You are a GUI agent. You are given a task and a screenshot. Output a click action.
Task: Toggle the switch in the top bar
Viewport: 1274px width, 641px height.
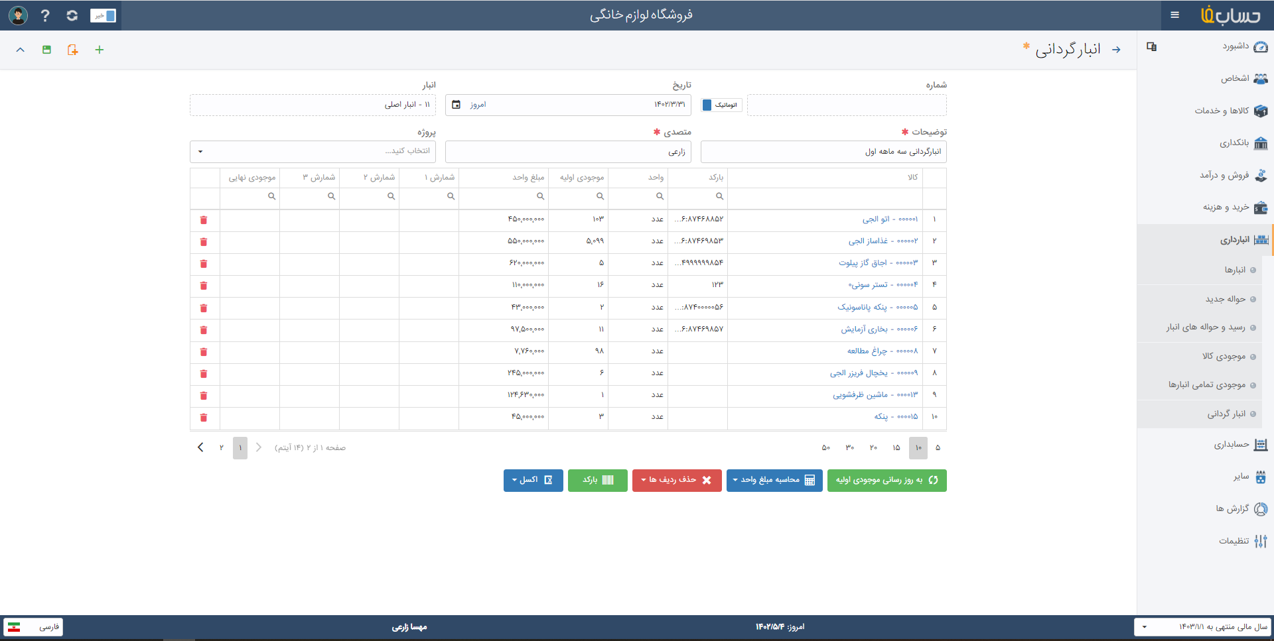(103, 15)
